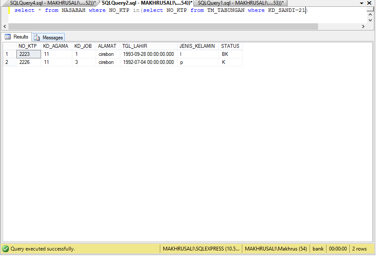376x256 pixels.
Task: Open the Results tab
Action: pos(16,37)
